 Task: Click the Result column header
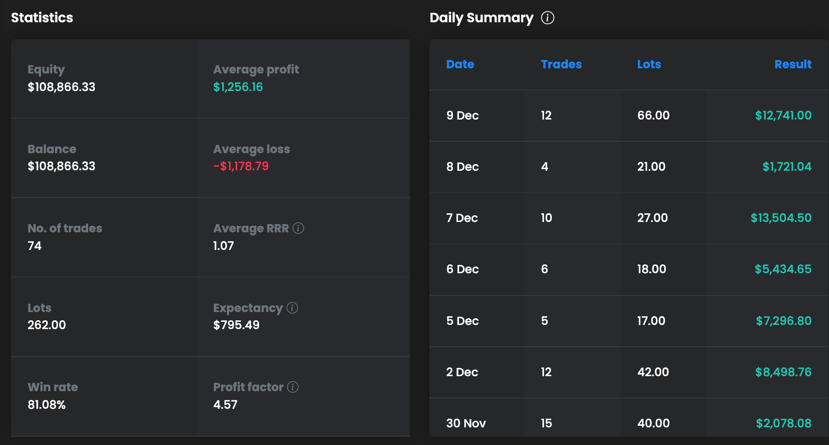pyautogui.click(x=793, y=64)
